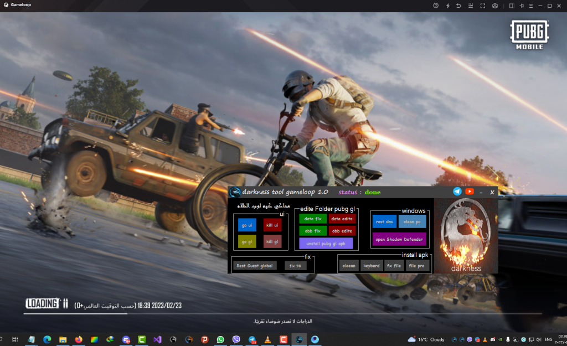Image resolution: width=567 pixels, height=346 pixels.
Task: Click the 'clean pc' button
Action: (x=412, y=221)
